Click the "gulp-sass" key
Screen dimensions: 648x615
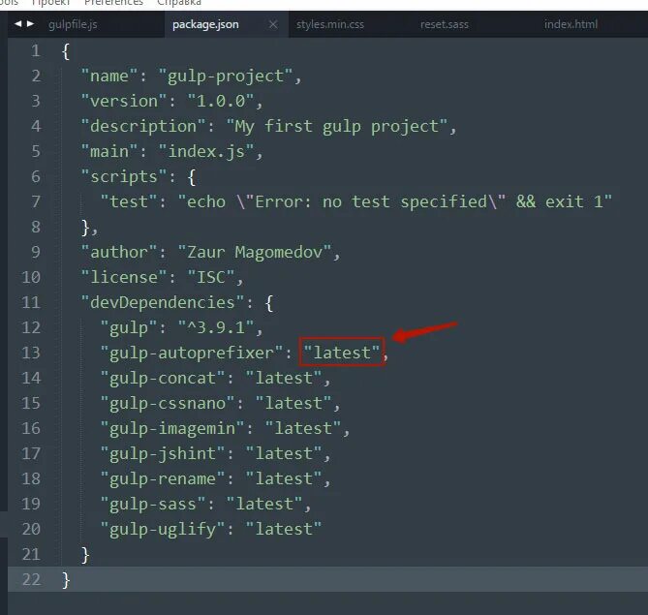(153, 505)
